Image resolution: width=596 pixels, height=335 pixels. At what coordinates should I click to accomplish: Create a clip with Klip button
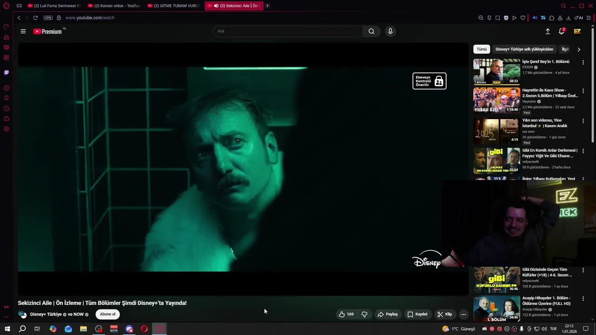445,314
